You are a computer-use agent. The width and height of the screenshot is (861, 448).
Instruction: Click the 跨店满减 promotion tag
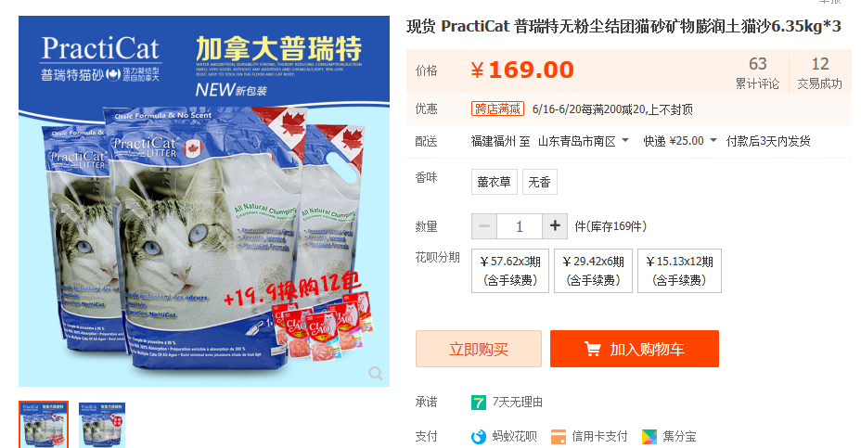click(497, 109)
